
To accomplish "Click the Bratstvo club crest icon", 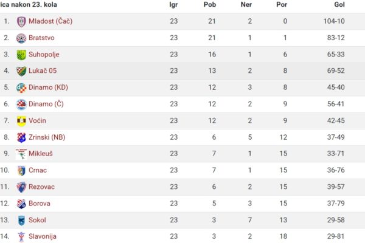I will click(21, 38).
